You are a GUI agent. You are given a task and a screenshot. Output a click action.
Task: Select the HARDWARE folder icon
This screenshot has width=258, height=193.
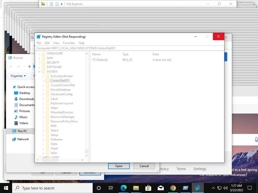(44, 54)
